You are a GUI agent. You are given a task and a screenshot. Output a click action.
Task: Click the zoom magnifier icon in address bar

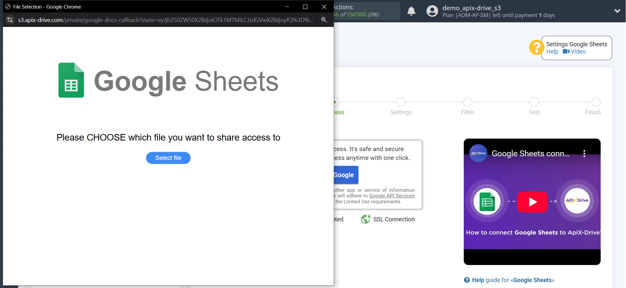(324, 20)
